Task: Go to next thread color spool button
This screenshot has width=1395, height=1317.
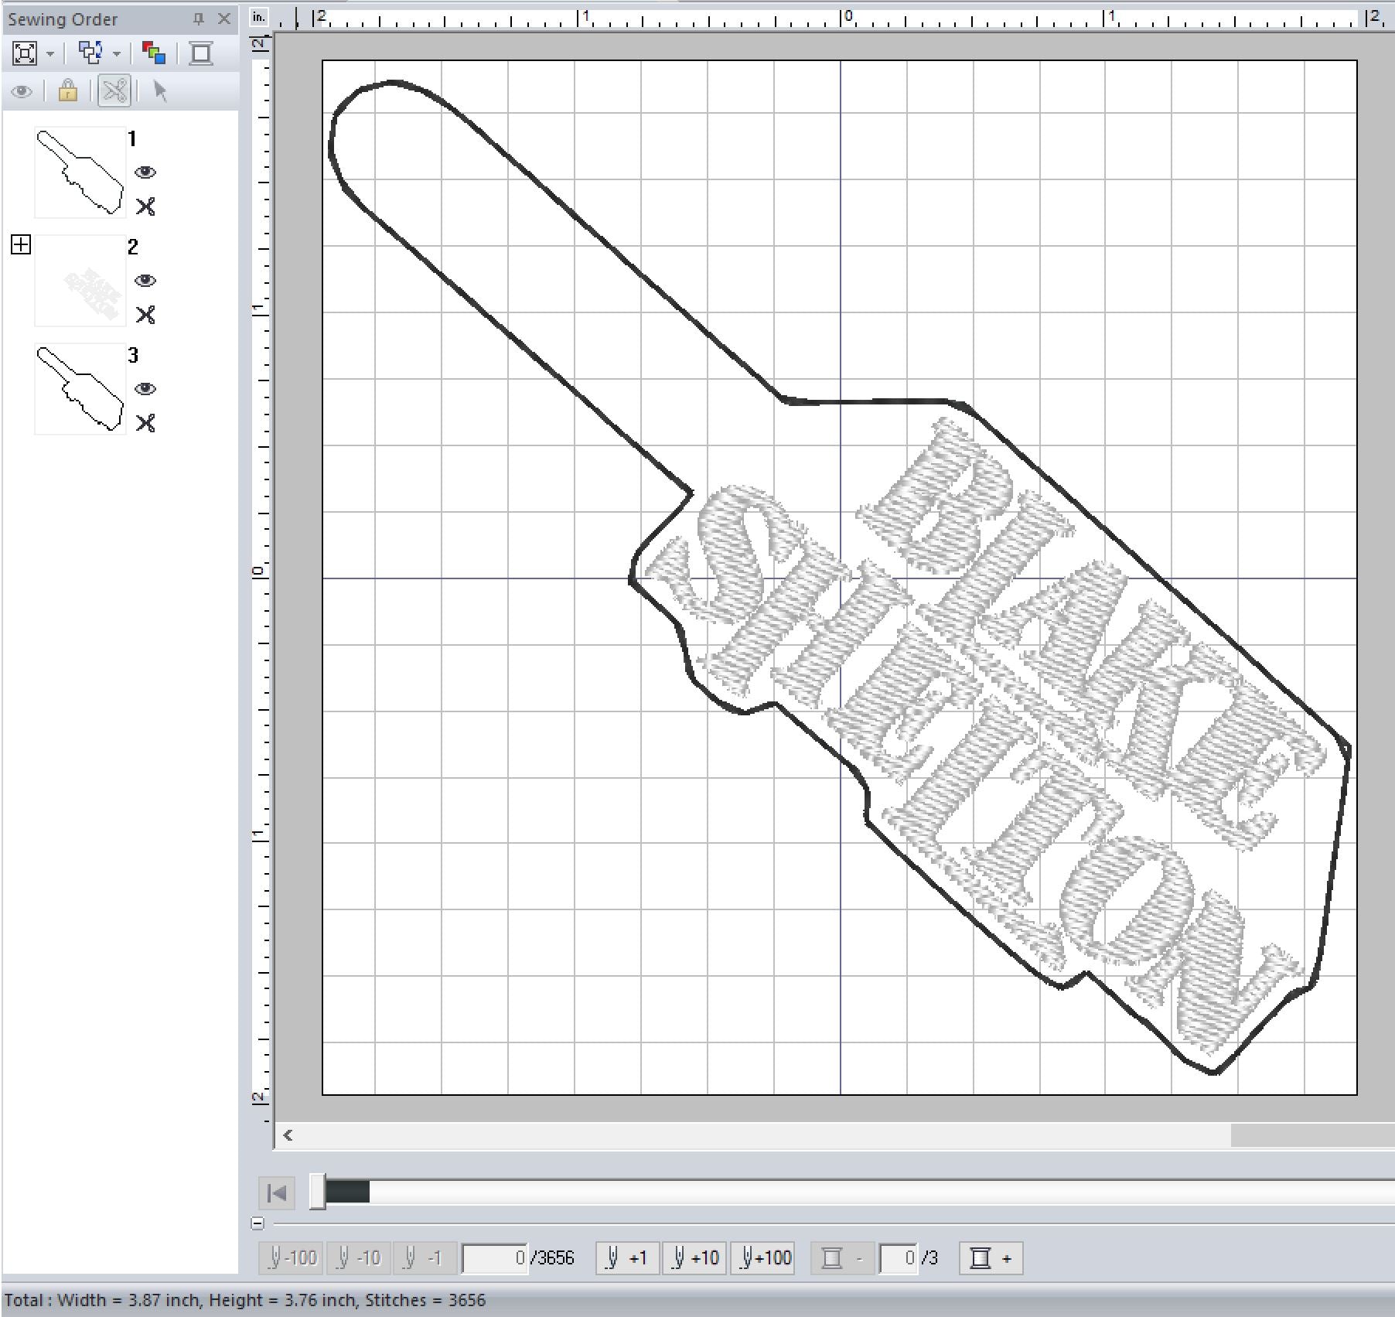Action: pyautogui.click(x=991, y=1258)
